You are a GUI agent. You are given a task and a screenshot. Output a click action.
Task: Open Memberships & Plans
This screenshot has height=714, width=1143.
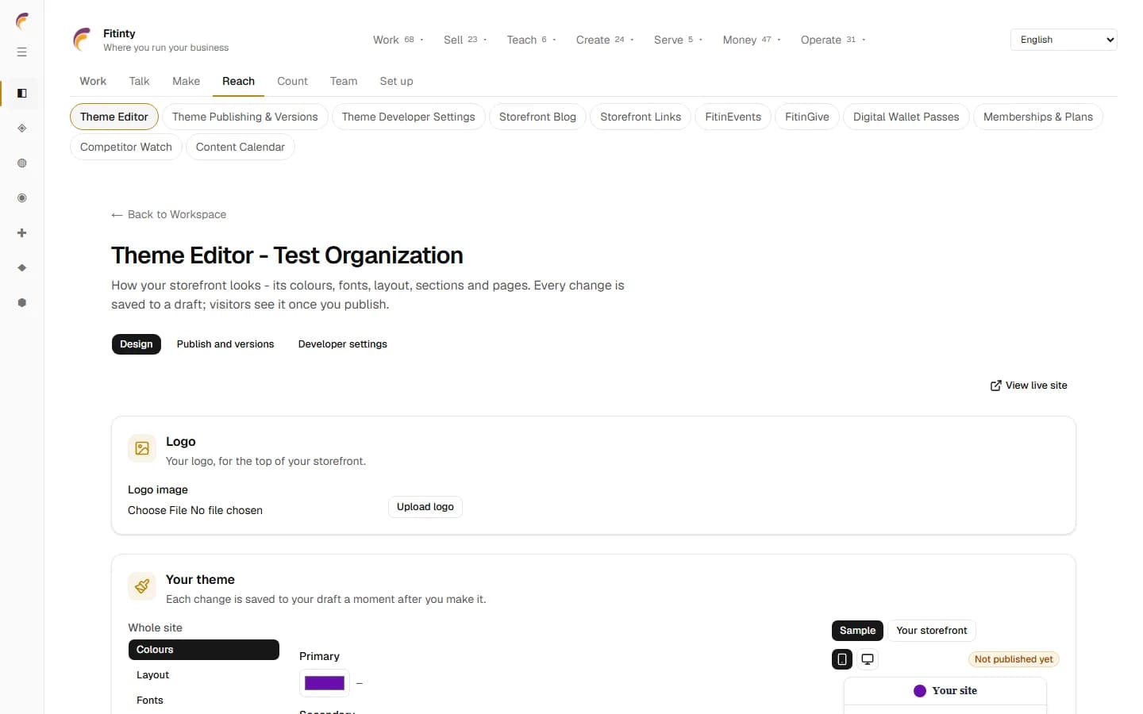pos(1038,117)
